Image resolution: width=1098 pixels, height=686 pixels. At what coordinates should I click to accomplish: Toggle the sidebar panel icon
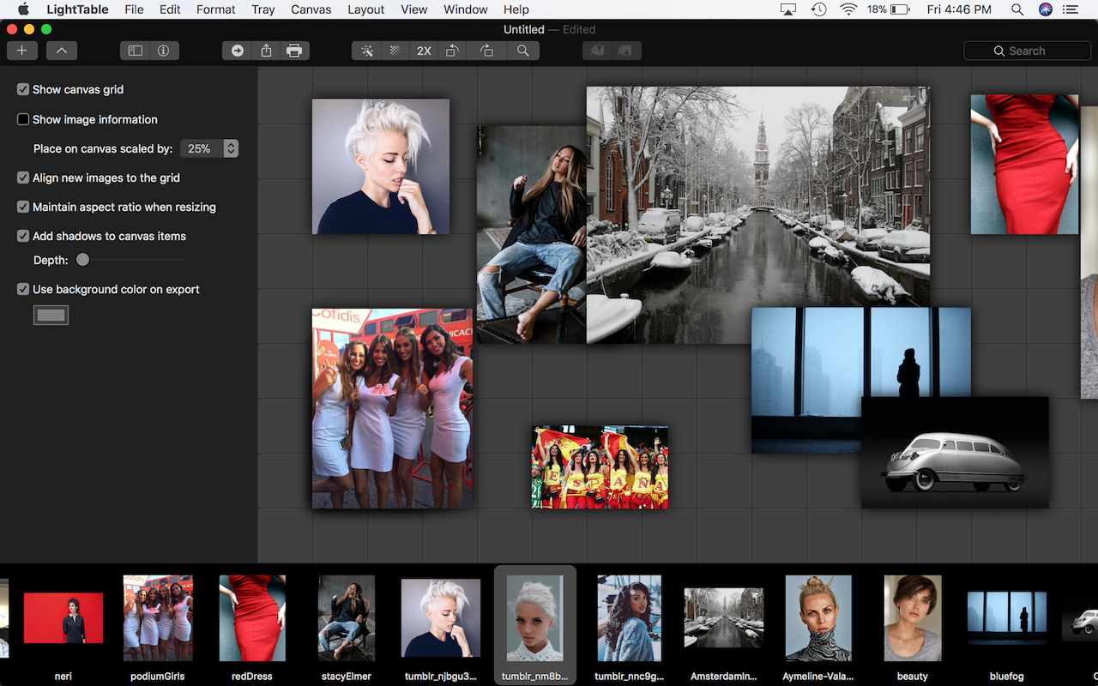(x=136, y=51)
